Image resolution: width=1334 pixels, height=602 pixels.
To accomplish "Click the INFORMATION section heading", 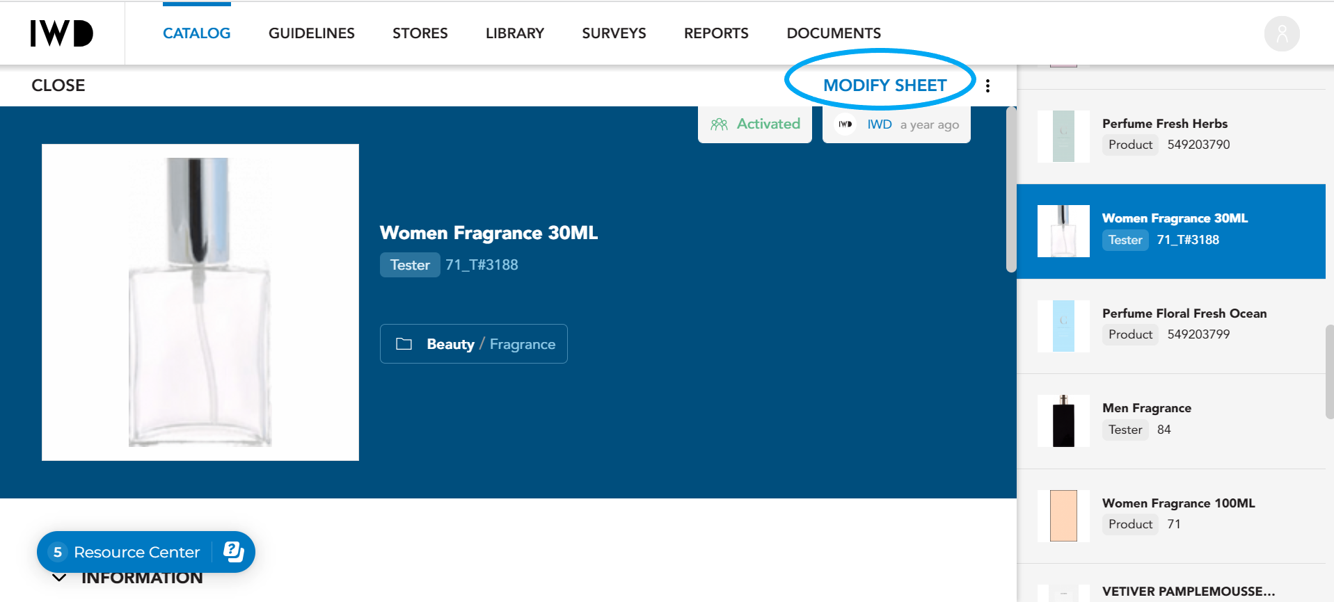I will click(x=142, y=578).
